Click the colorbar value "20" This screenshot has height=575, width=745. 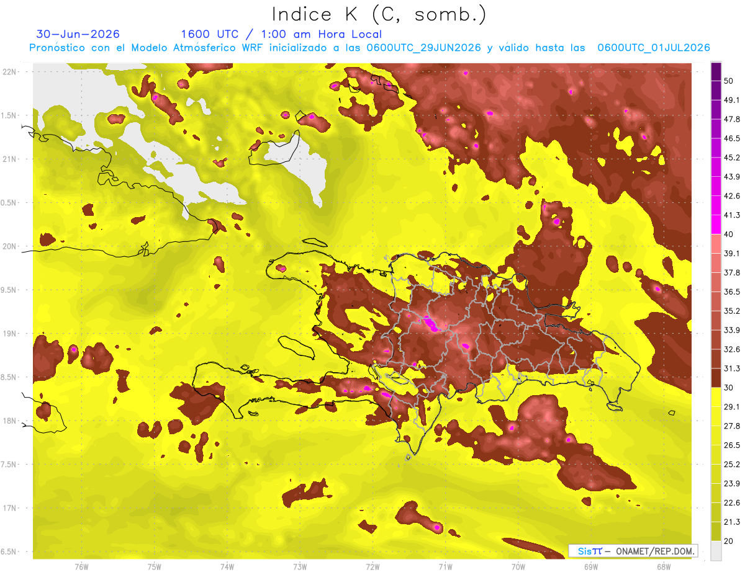tap(728, 541)
